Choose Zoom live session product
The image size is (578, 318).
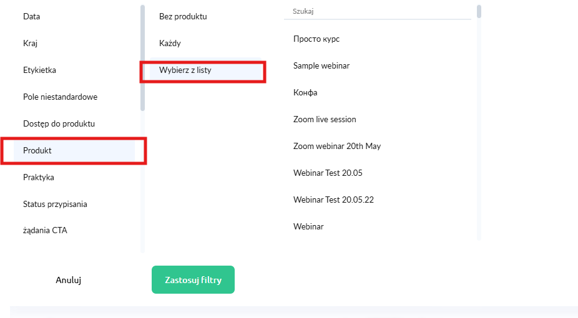[x=325, y=120]
